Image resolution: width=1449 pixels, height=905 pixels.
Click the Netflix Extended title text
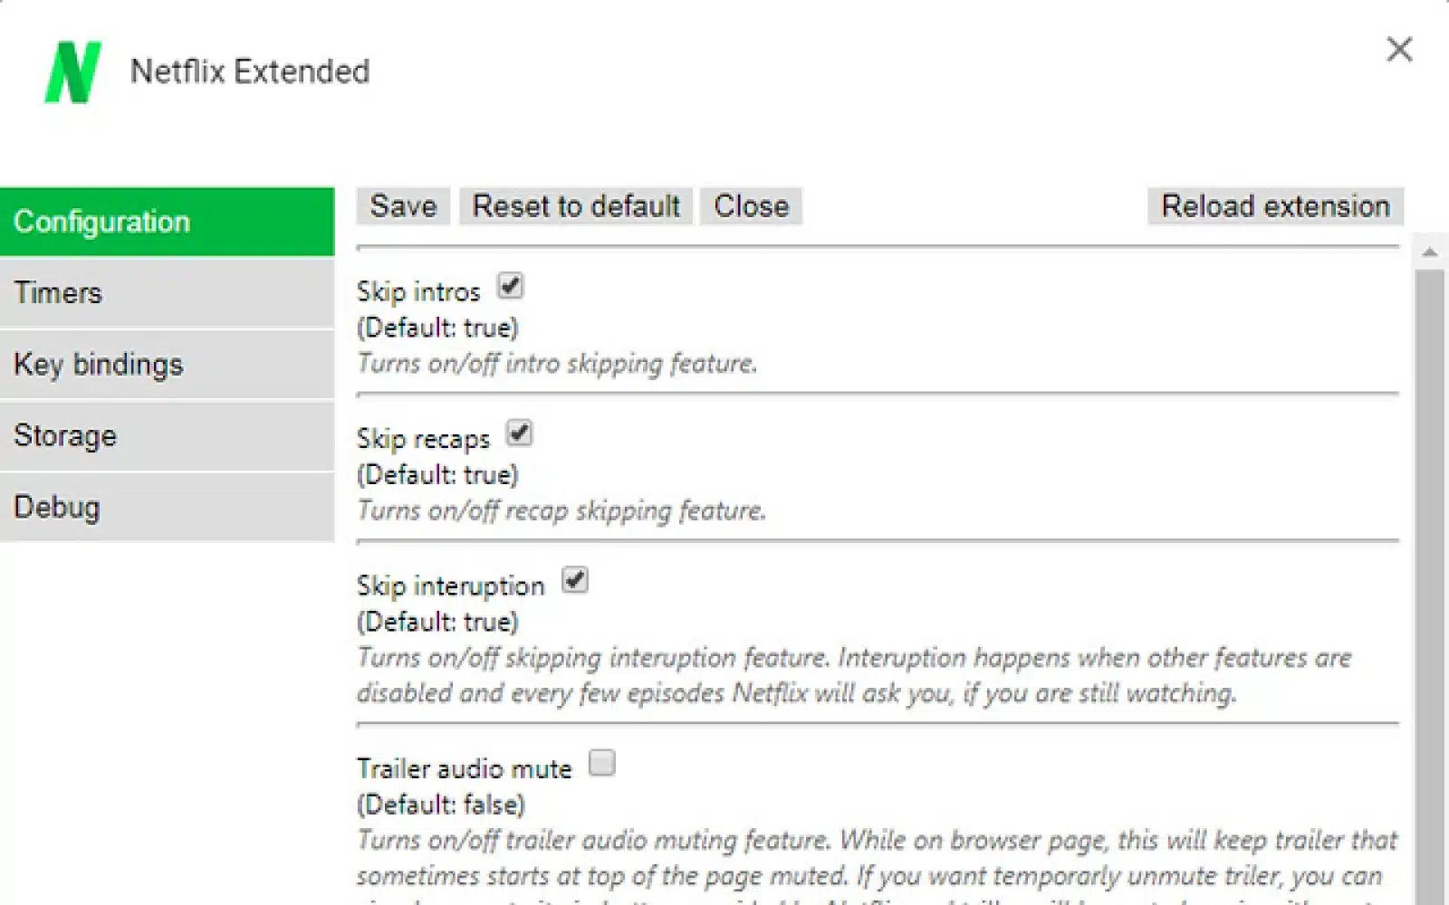click(251, 71)
